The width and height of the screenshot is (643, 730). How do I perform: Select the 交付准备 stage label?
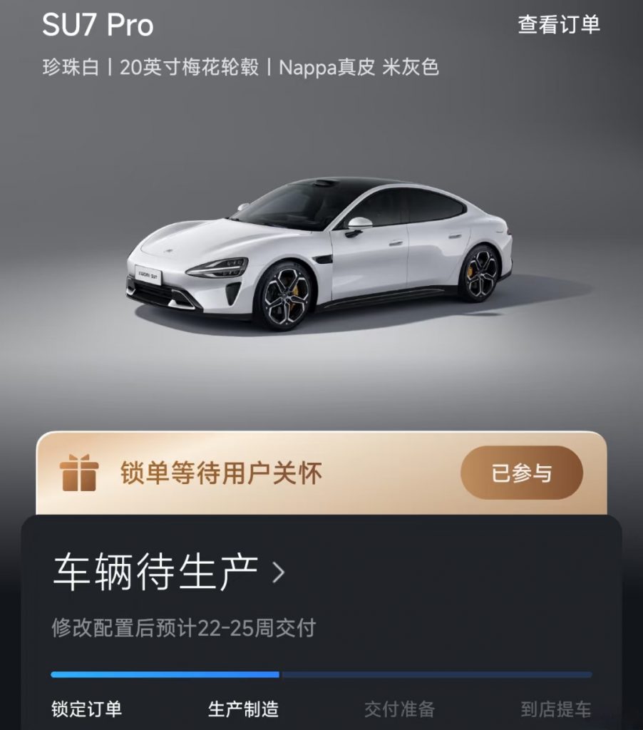pos(399,709)
